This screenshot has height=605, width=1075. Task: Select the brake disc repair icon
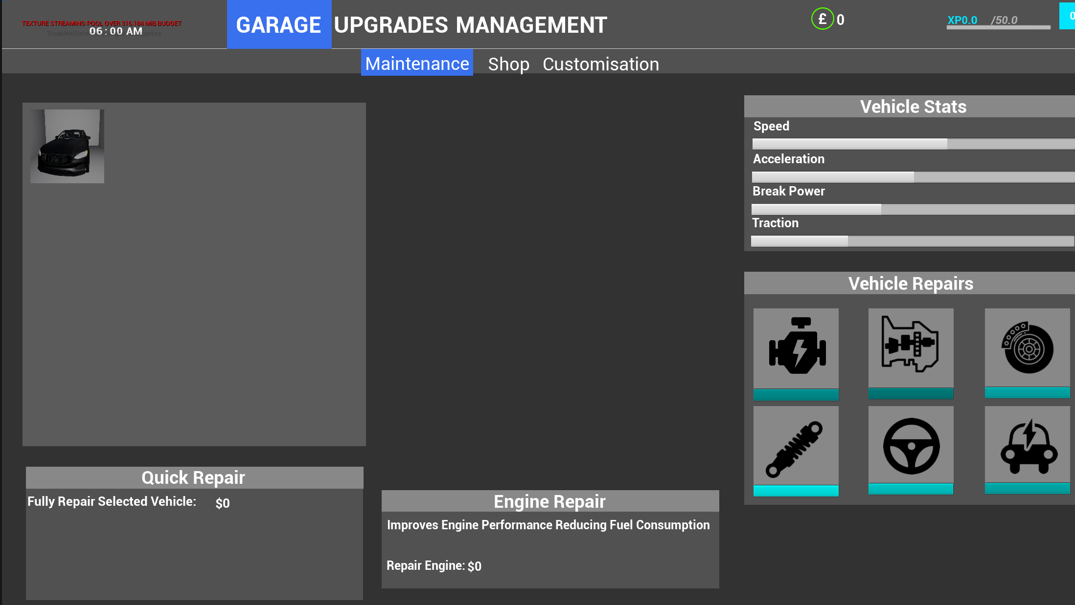point(1027,348)
